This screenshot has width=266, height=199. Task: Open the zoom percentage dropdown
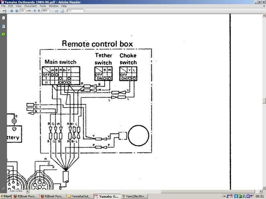click(x=50, y=11)
